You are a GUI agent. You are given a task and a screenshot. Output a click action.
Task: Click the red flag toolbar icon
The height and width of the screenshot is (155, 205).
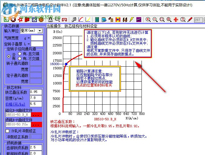point(27,20)
